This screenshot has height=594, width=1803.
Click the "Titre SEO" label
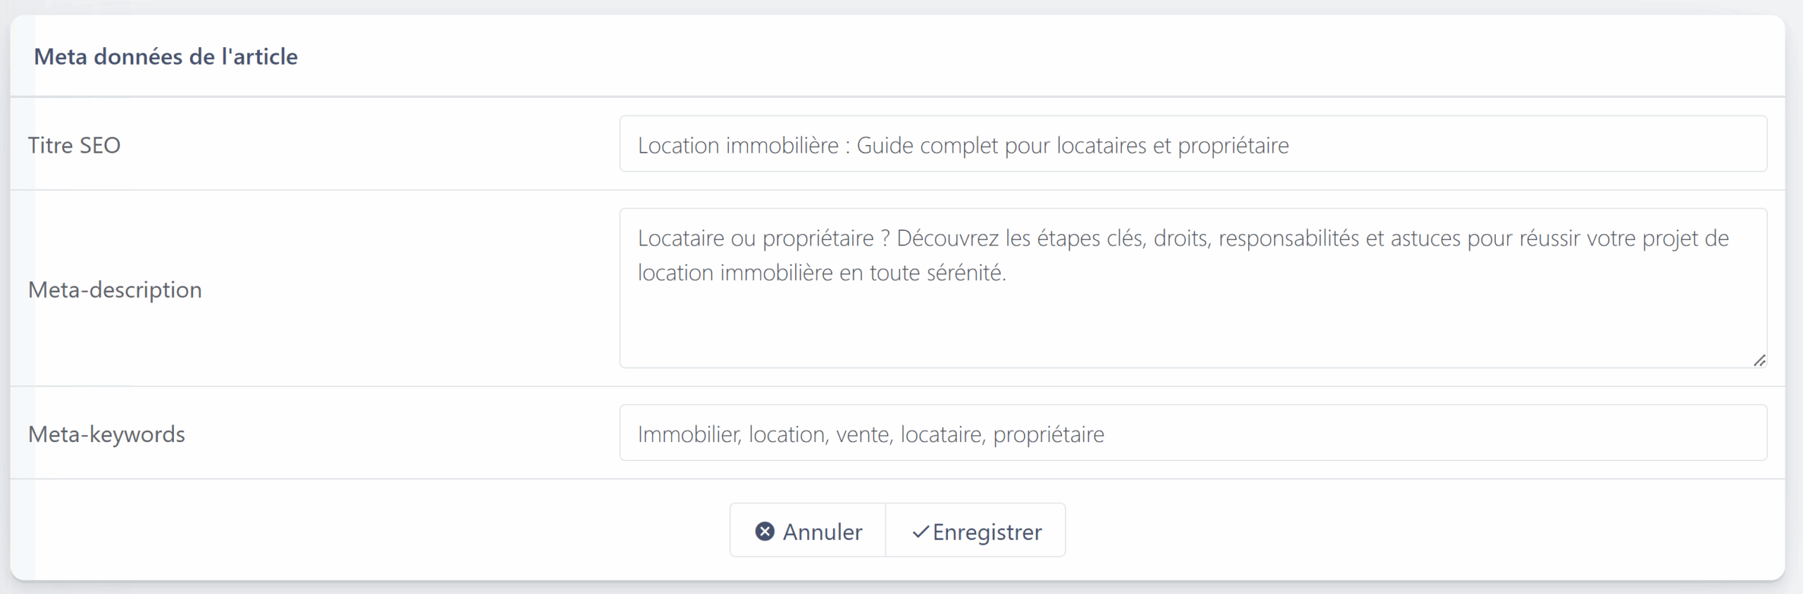click(74, 145)
